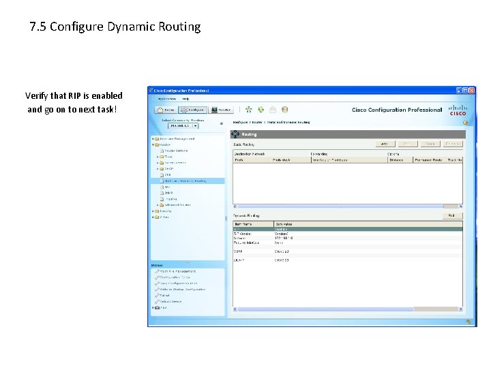This screenshot has height=368, width=491.
Task: Click the Routing header arrows icon
Action: click(235, 134)
